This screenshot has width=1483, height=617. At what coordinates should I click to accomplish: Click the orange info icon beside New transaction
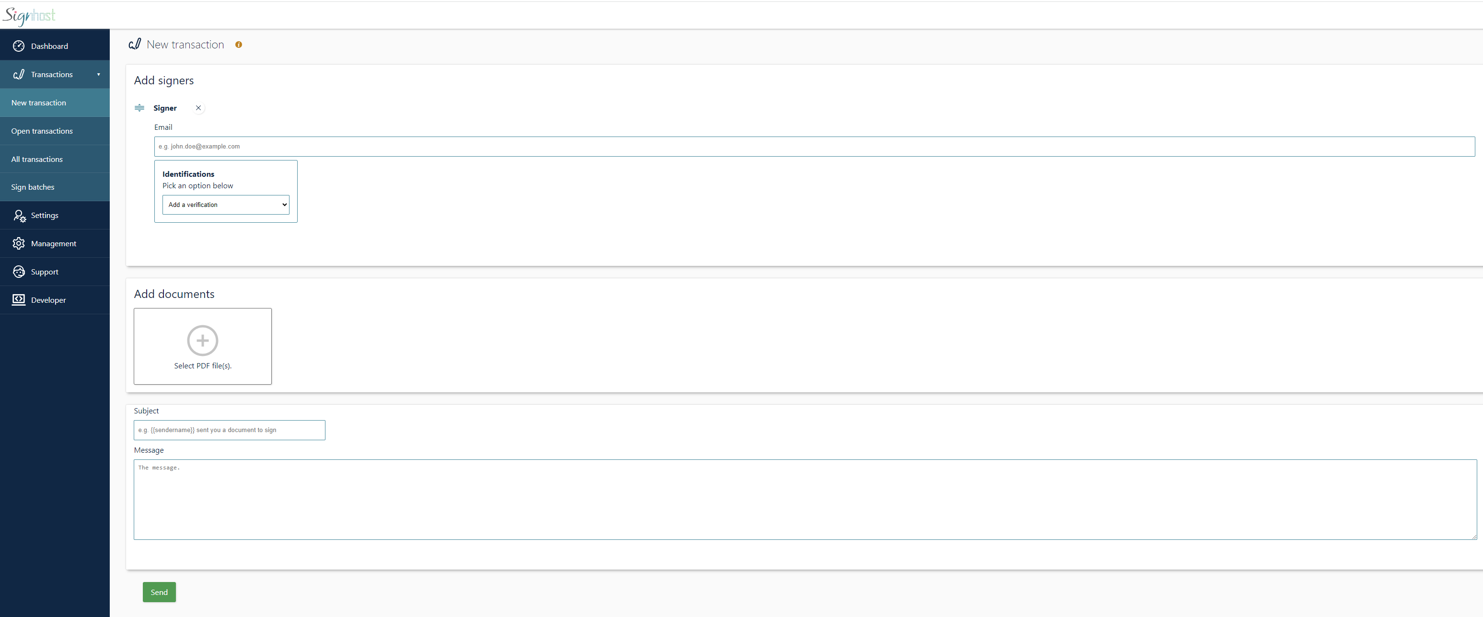[x=238, y=45]
